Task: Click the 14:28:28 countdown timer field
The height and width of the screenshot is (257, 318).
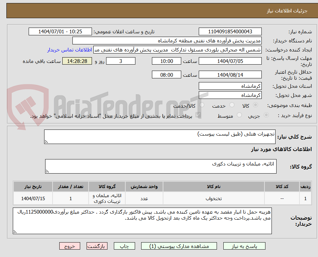Action: (77, 61)
